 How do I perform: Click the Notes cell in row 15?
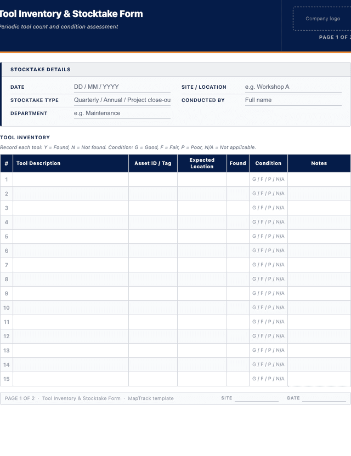319,379
